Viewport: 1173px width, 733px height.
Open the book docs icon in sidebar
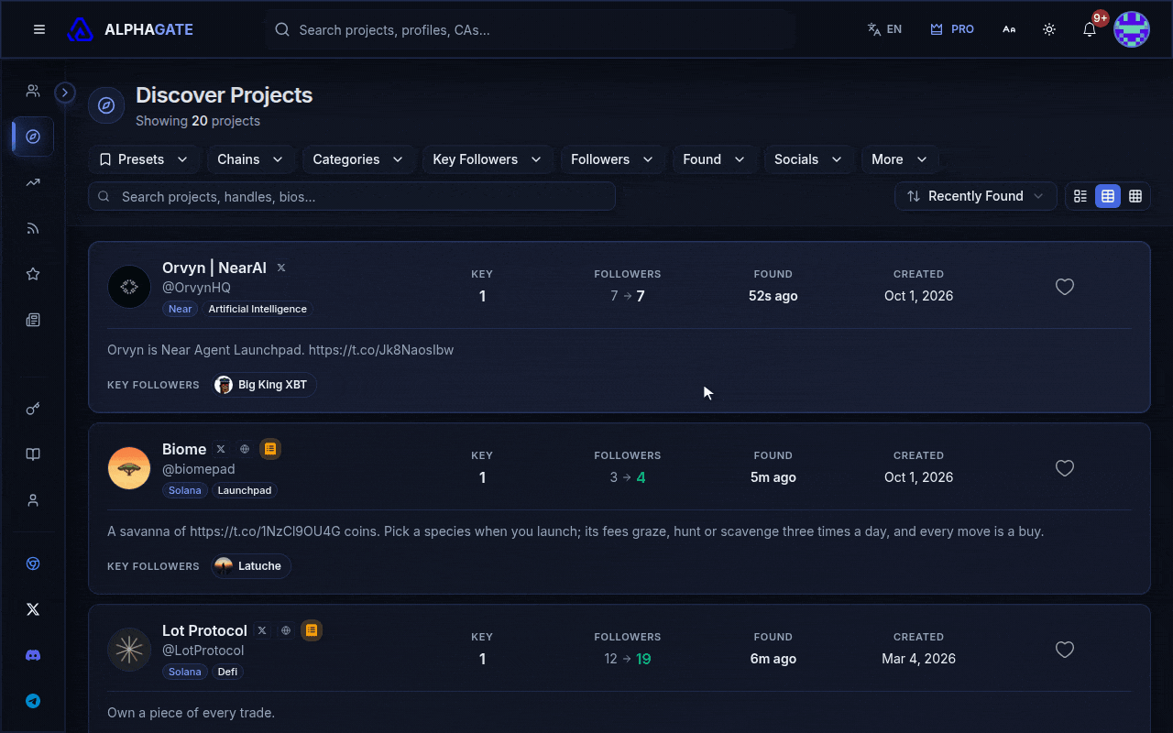pyautogui.click(x=33, y=454)
